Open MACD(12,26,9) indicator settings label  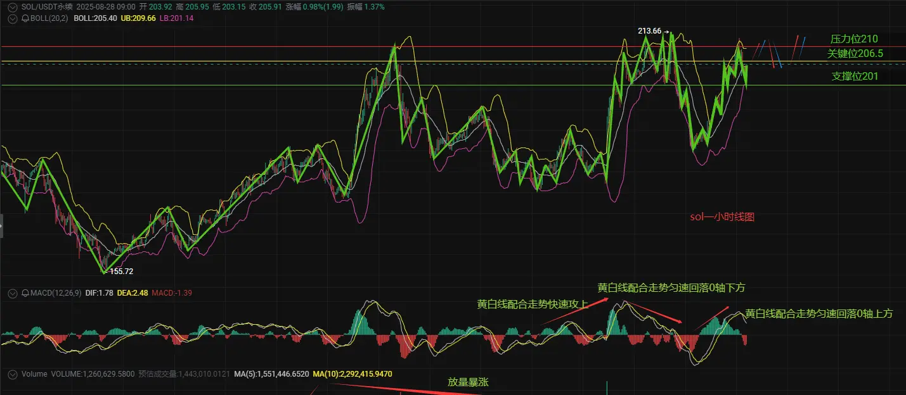tap(55, 293)
